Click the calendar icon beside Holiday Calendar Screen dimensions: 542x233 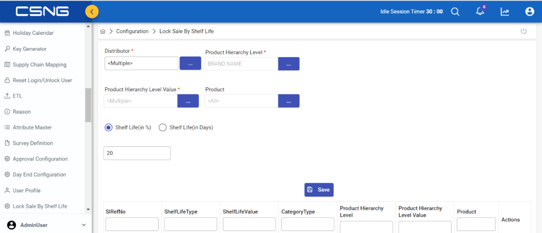coord(7,33)
